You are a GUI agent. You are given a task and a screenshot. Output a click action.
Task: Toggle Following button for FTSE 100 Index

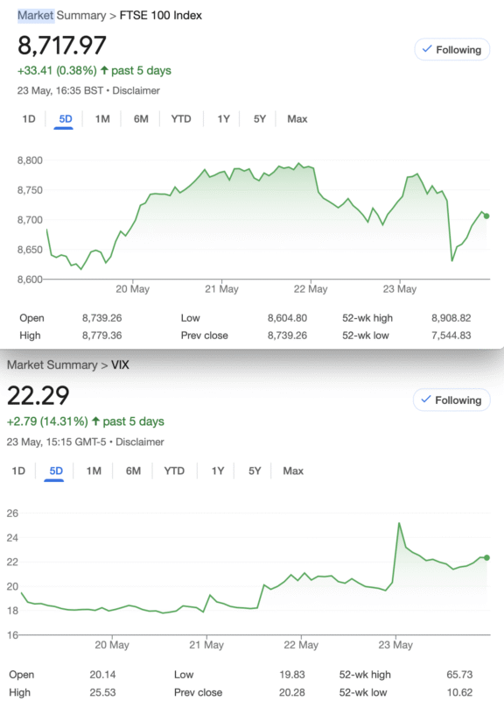click(x=451, y=50)
